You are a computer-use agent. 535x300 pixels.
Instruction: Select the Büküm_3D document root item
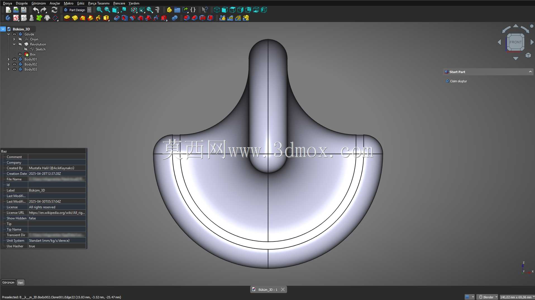[x=21, y=29]
